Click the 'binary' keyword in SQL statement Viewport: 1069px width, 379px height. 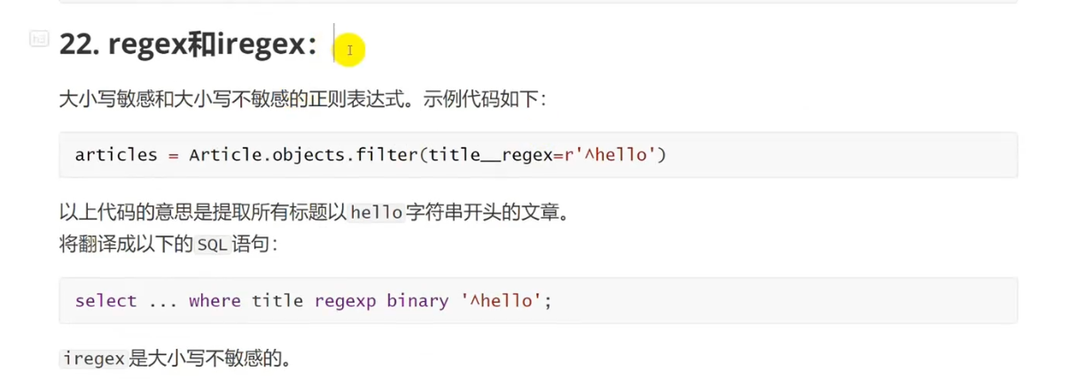pos(417,300)
